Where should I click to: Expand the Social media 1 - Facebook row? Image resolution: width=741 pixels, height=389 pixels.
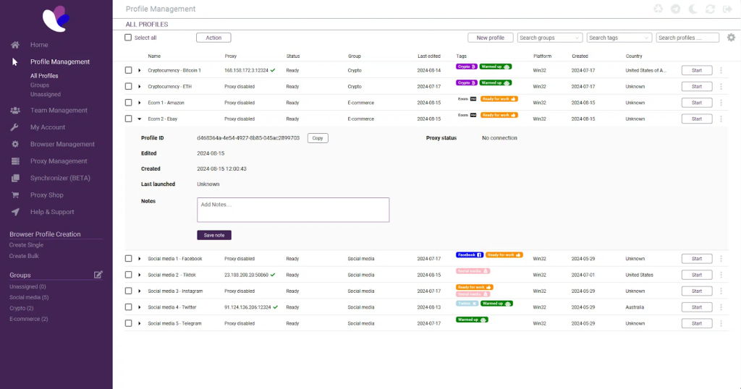click(x=139, y=259)
